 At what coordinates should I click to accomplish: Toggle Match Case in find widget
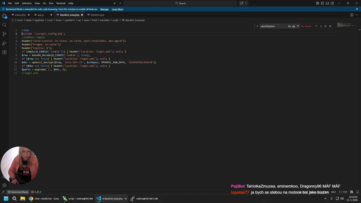point(289,26)
